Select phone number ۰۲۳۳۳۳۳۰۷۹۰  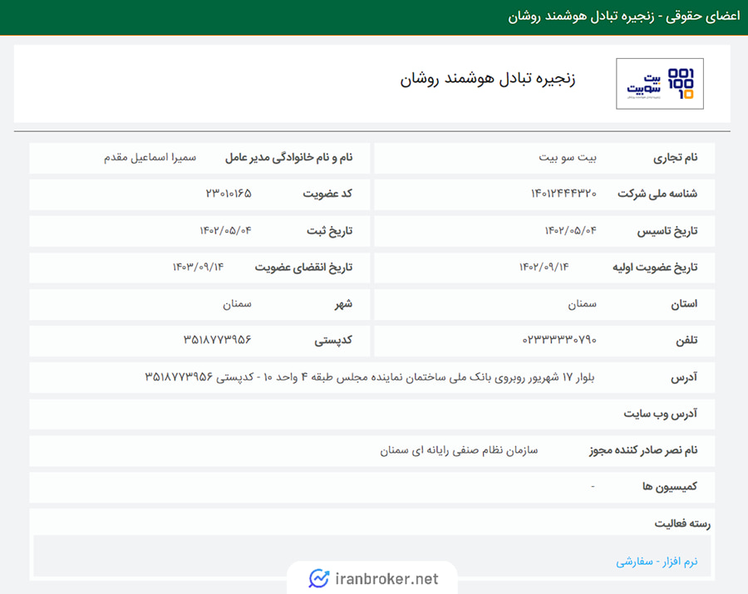[559, 340]
